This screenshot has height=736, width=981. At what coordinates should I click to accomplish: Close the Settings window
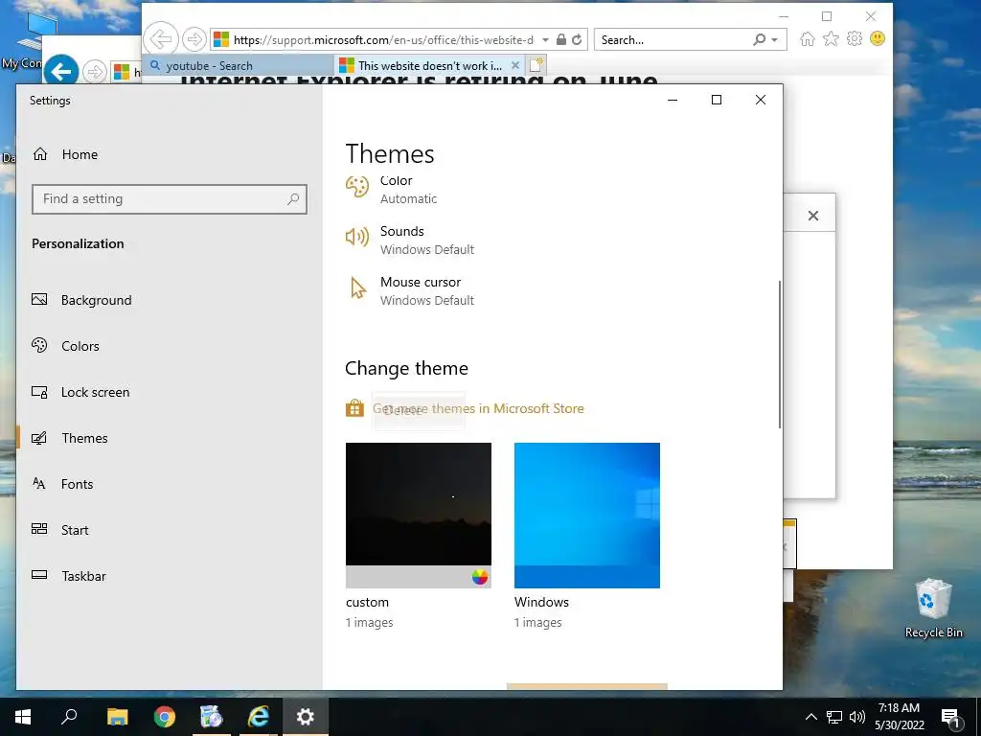760,100
